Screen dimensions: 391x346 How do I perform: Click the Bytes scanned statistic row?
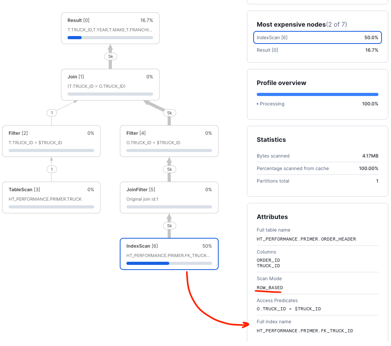pos(317,156)
